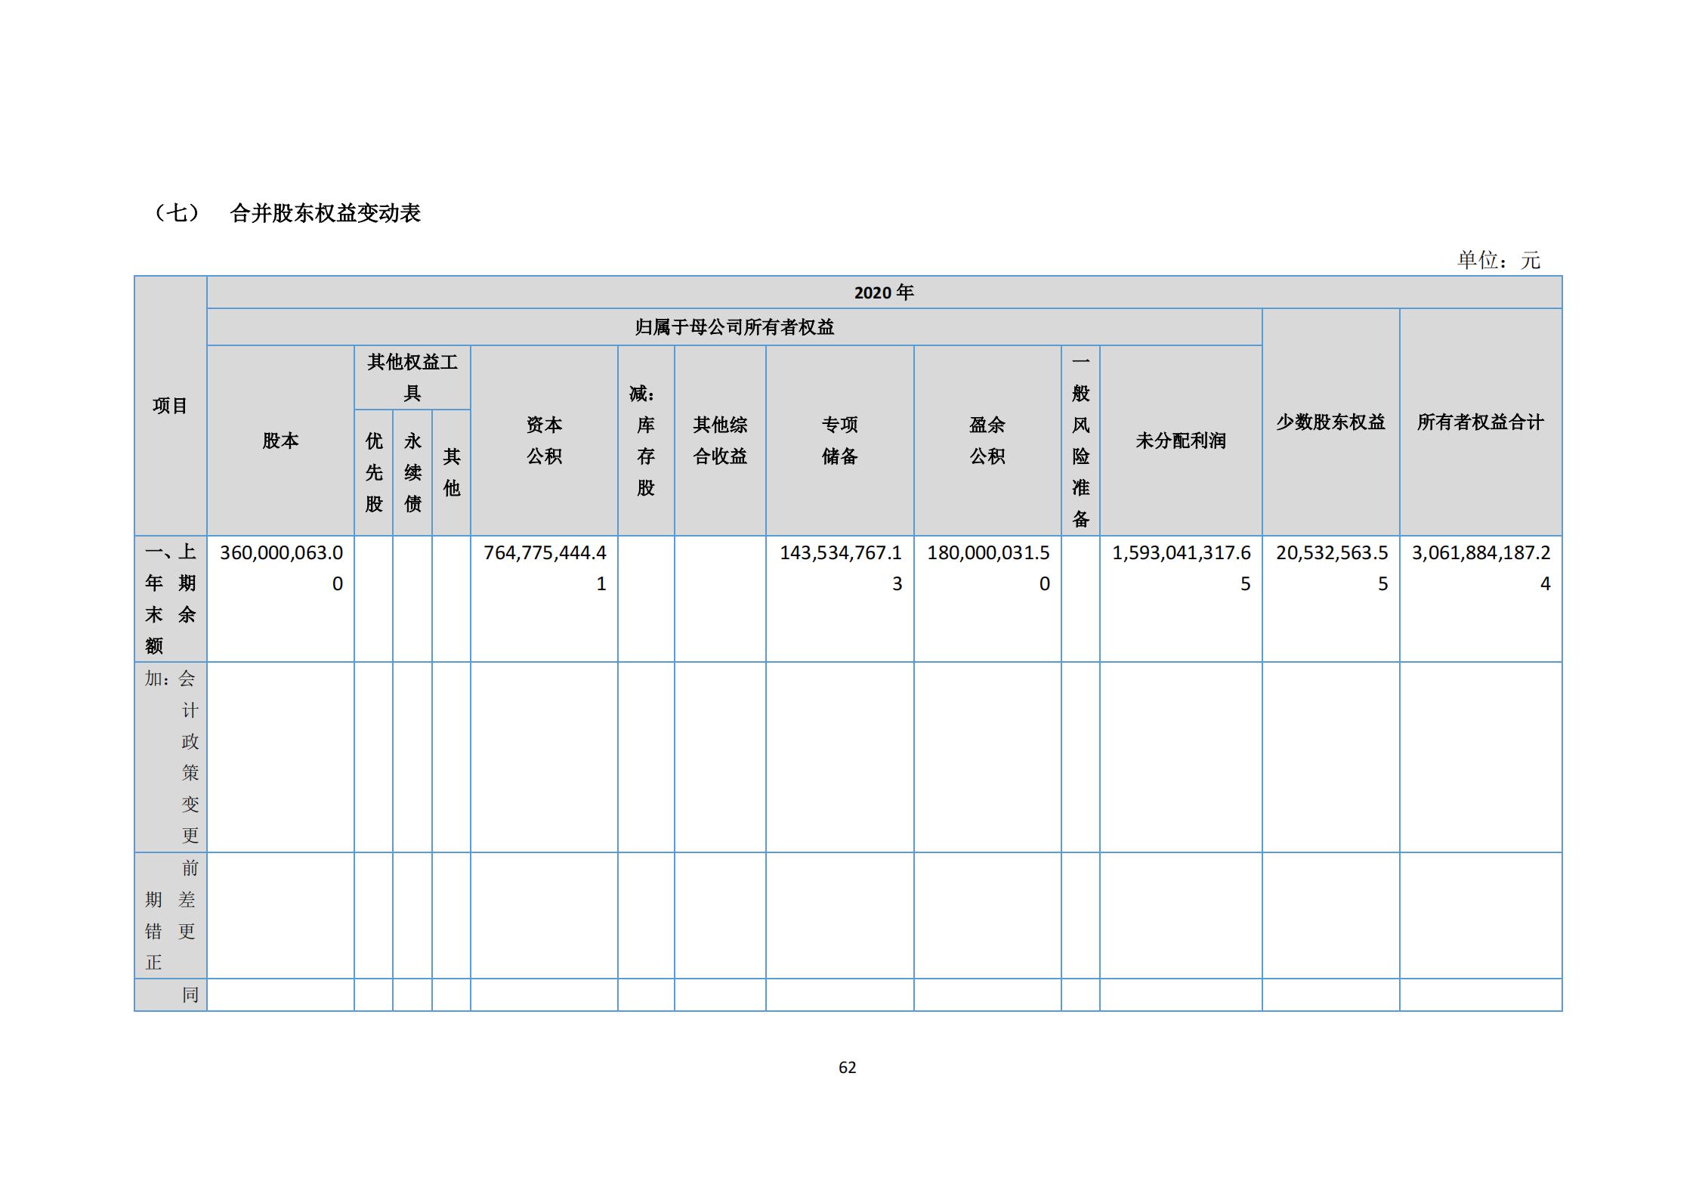Click the 2020年 header cell

pos(883,292)
